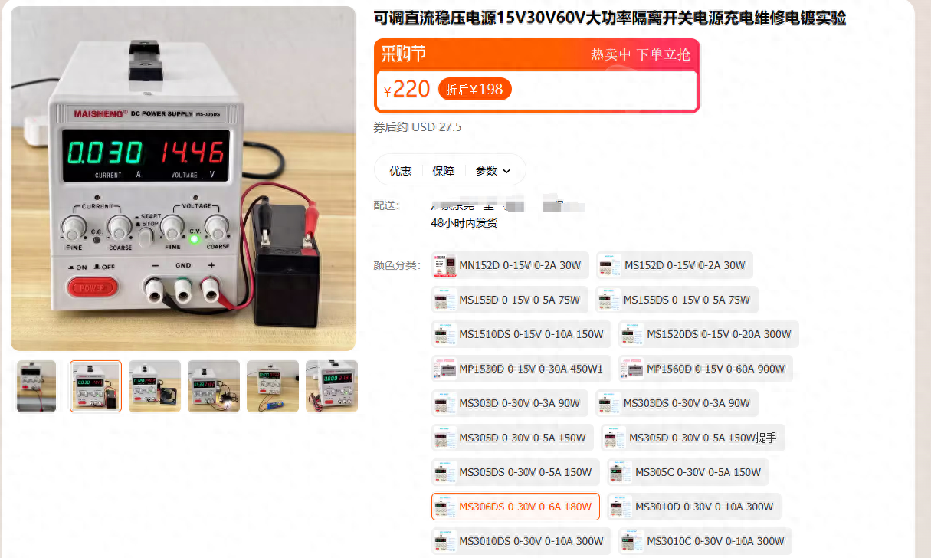
Task: Pick the MP1560D 0-15V 0-60A 900W option
Action: [x=706, y=369]
